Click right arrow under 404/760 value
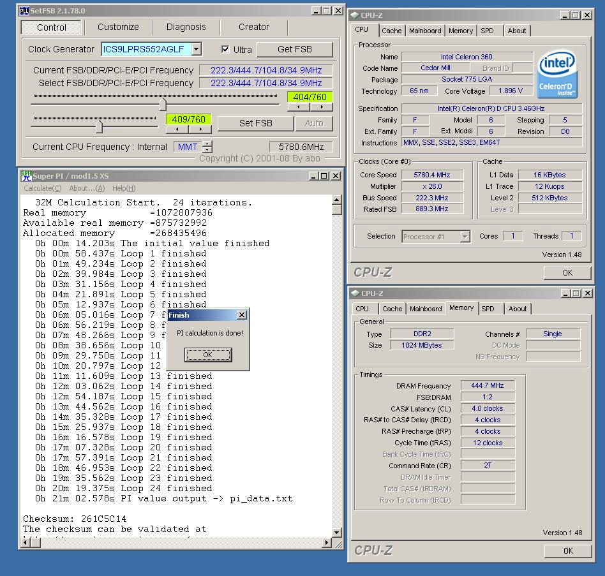 (322, 107)
